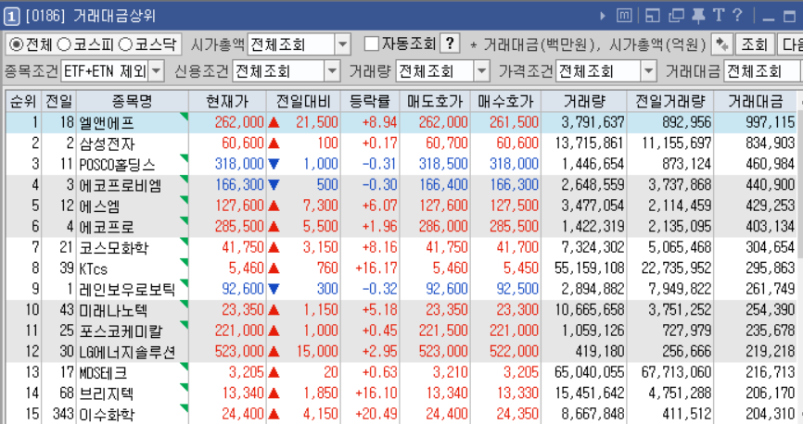Select stock name 삼성전자

[x=107, y=143]
